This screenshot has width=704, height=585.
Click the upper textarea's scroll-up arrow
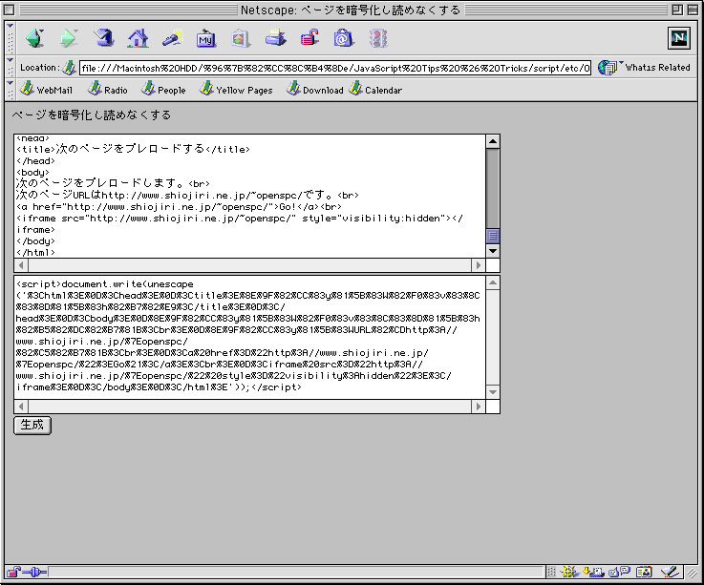[x=493, y=142]
